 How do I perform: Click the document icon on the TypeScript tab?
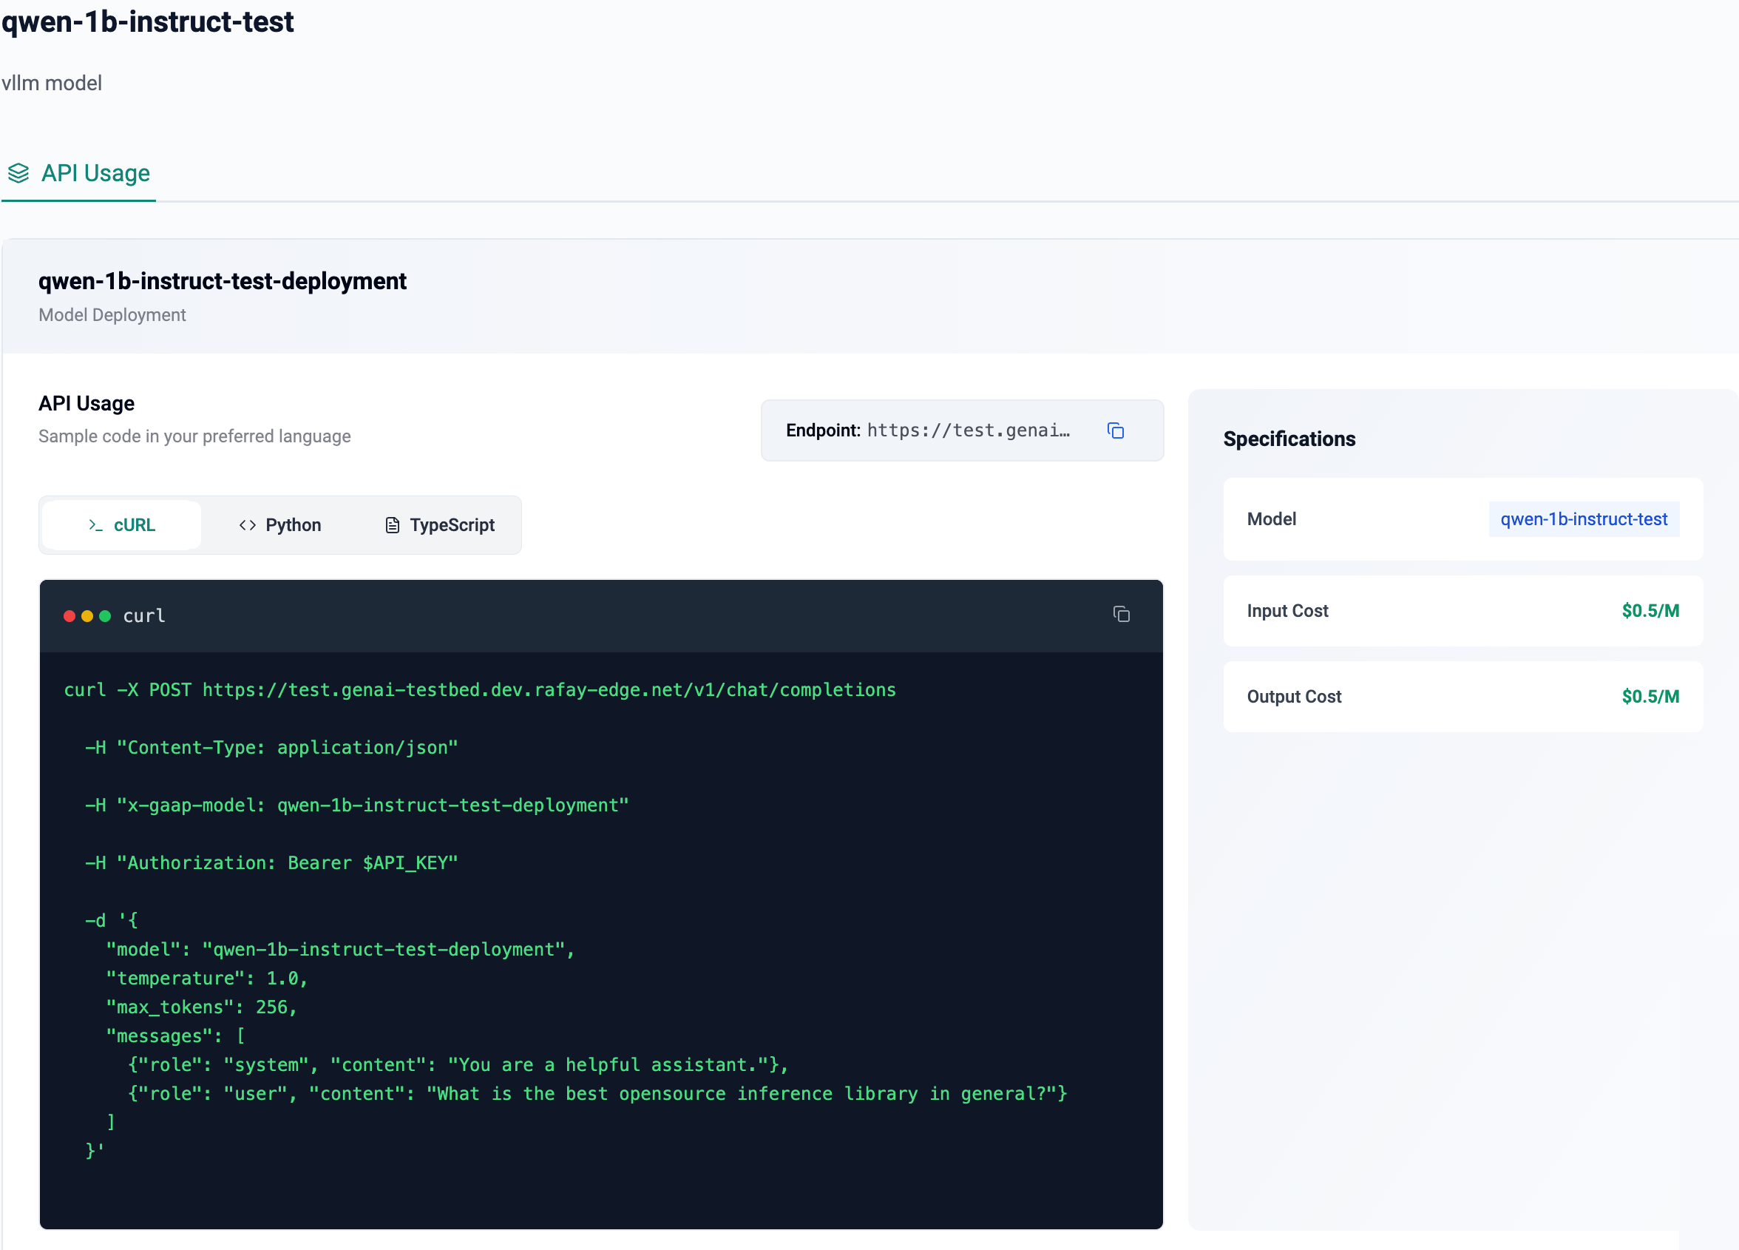point(392,525)
